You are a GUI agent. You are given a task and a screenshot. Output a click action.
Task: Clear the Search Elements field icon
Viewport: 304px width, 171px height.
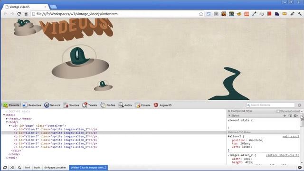point(299,105)
